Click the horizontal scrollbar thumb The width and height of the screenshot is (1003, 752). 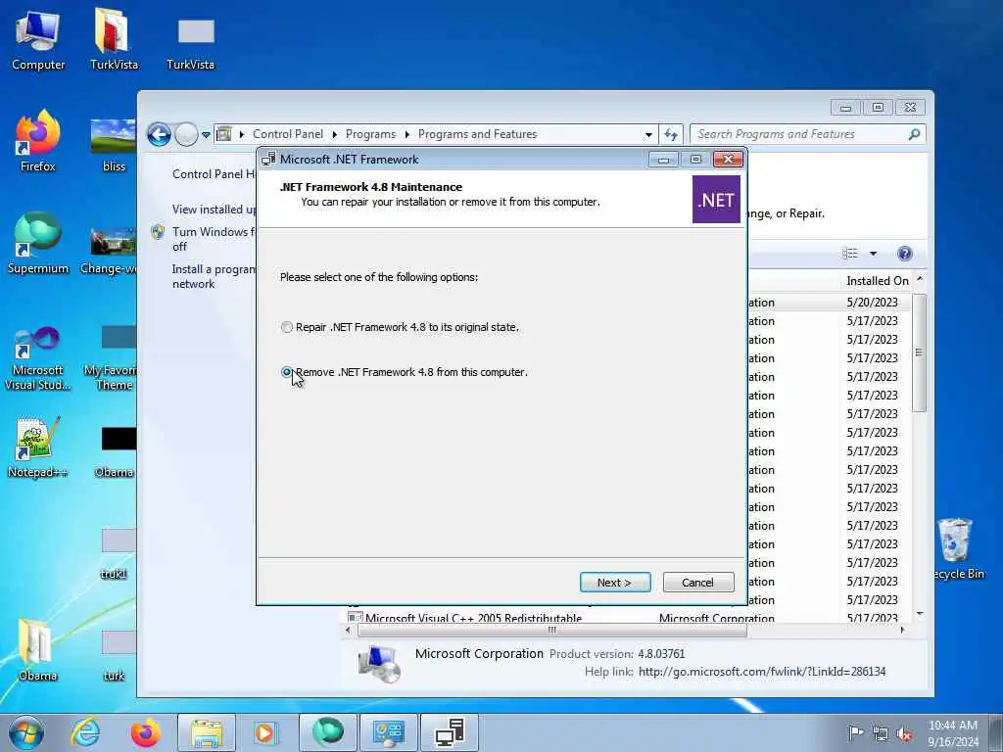551,631
